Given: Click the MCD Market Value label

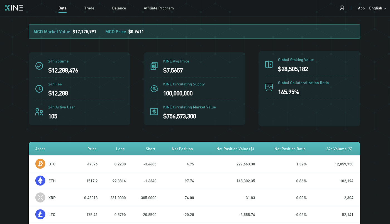Looking at the screenshot, I should (x=52, y=32).
